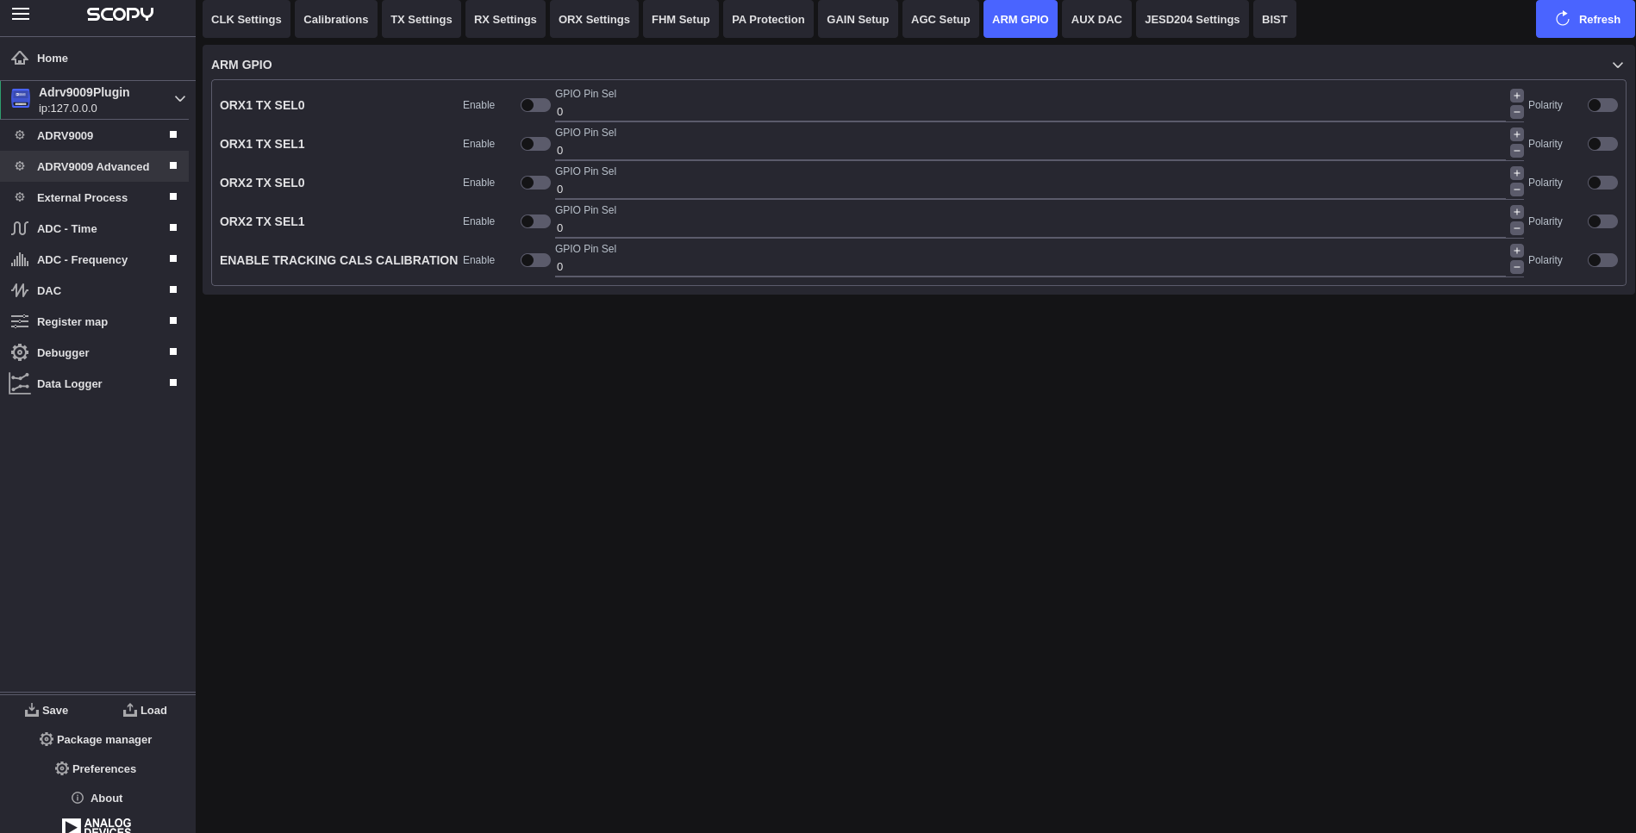Open the AUX DAC tab
The width and height of the screenshot is (1636, 833).
pyautogui.click(x=1096, y=19)
